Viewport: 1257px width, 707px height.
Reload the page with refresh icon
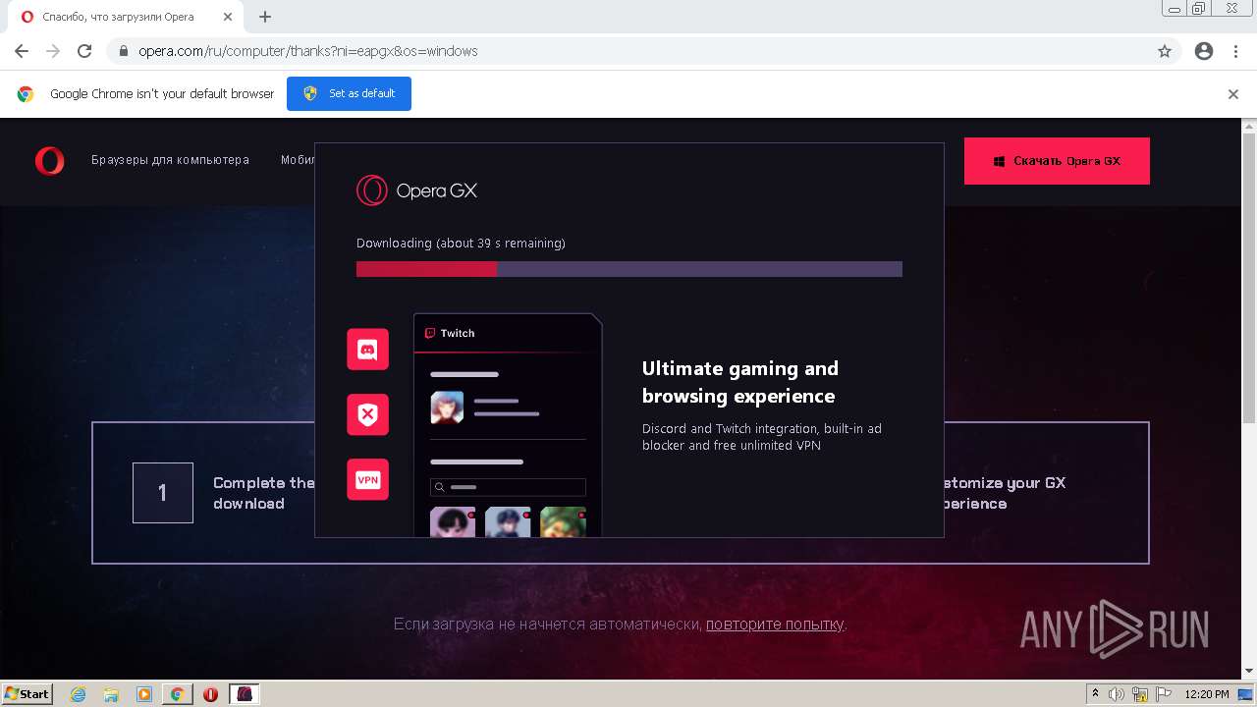[x=84, y=51]
